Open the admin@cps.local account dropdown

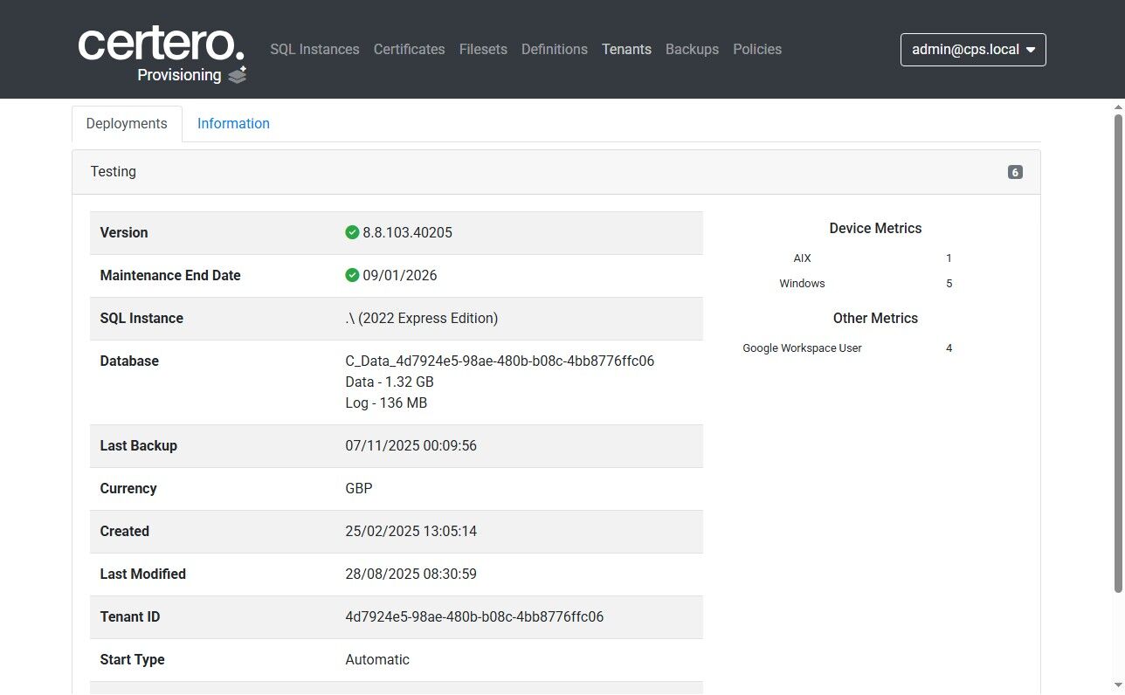point(972,50)
